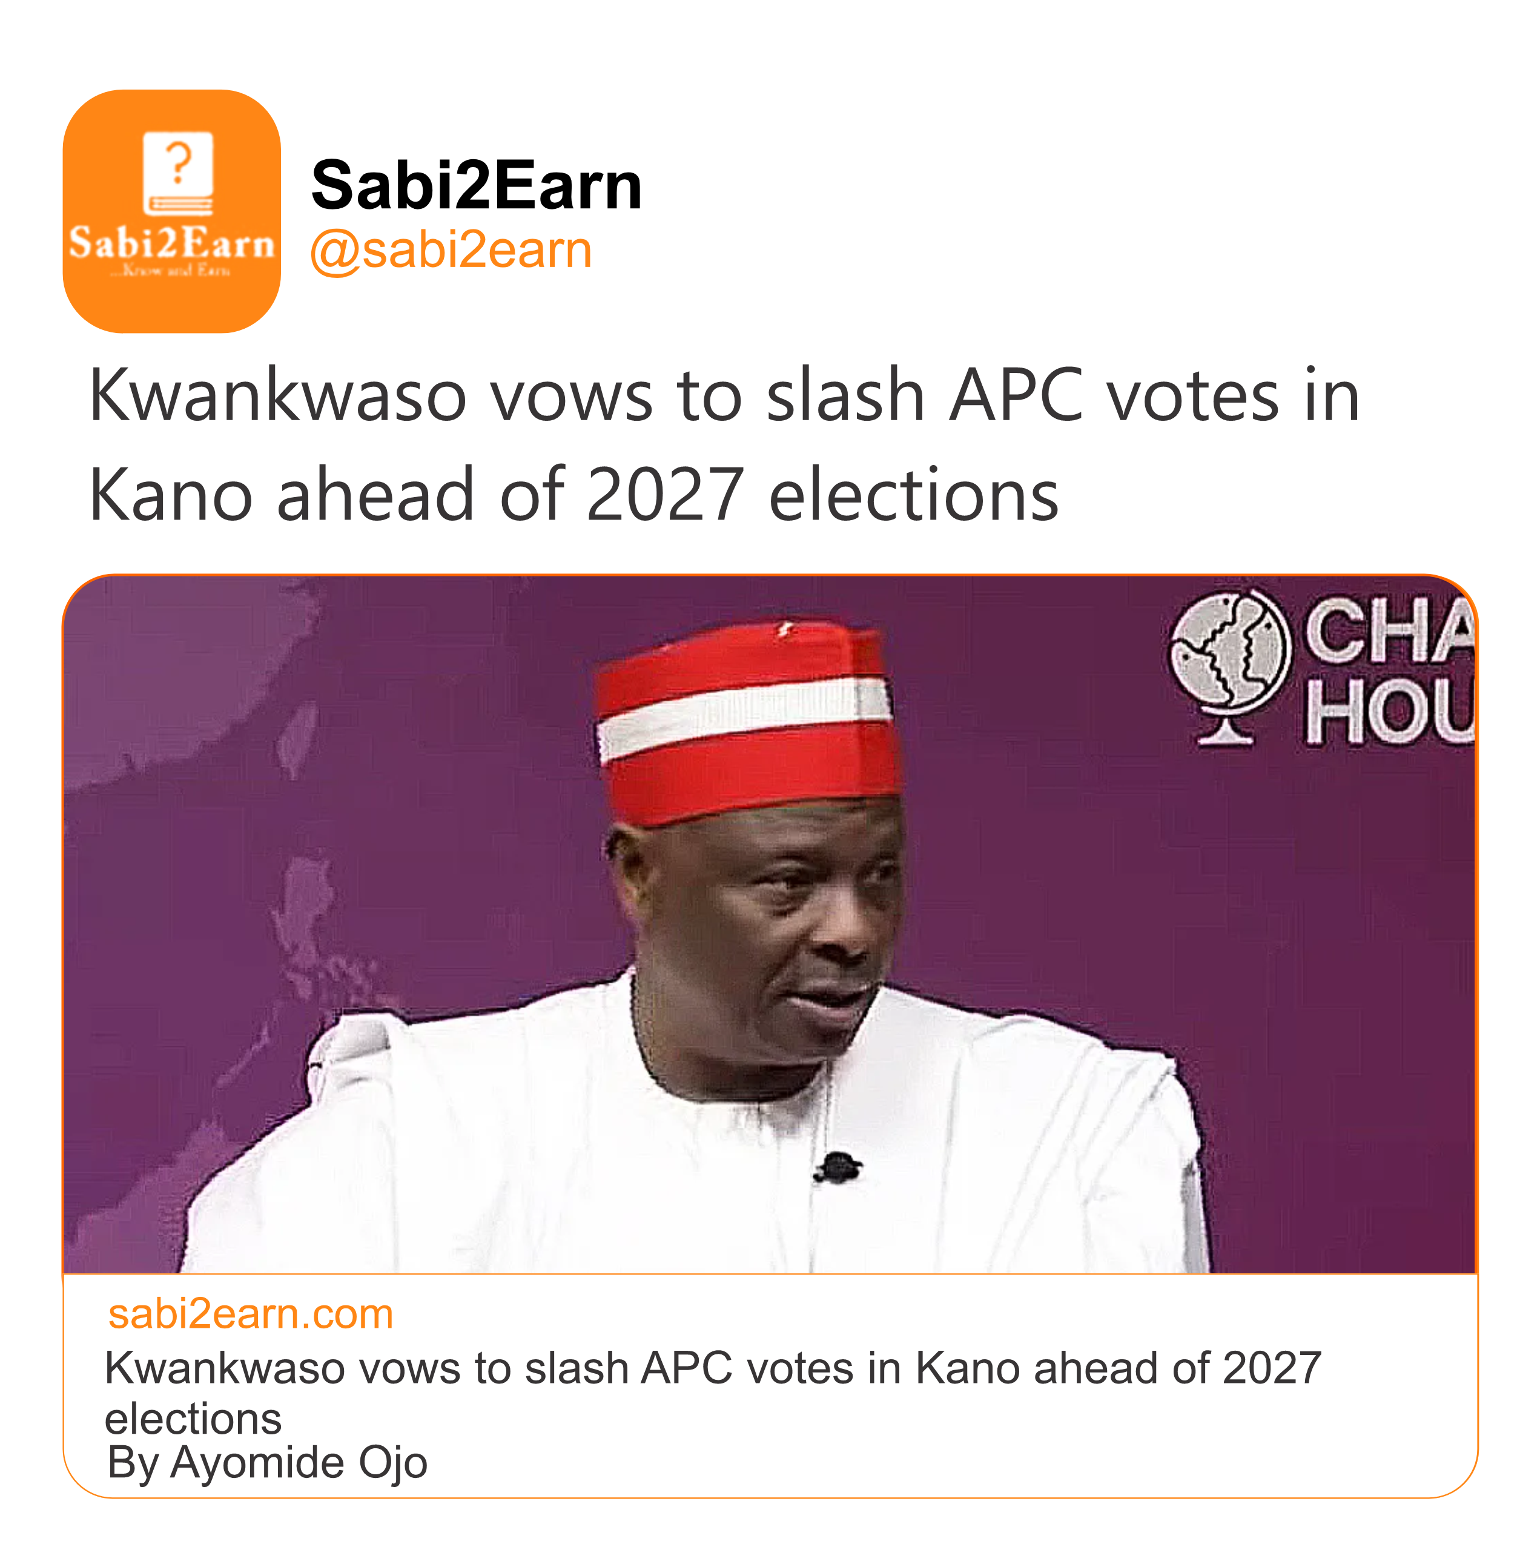Open the link card title below the image
This screenshot has width=1540, height=1553.
(713, 1368)
